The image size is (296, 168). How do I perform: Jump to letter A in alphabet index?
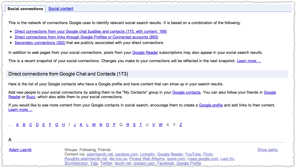17,125
